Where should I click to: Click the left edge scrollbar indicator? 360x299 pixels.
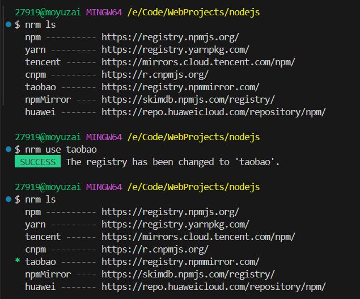pyautogui.click(x=3, y=56)
